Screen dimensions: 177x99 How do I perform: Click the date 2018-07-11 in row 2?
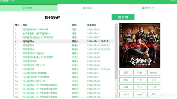93,33
